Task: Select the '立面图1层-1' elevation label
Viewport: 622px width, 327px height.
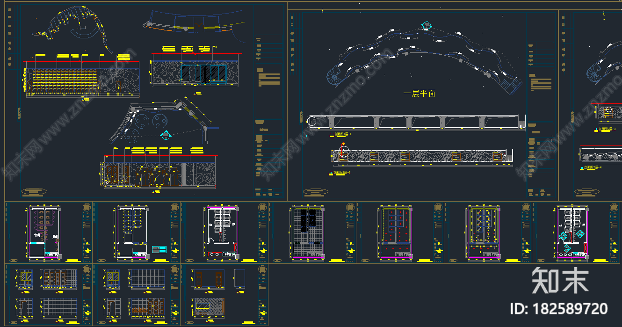Action: click(343, 134)
